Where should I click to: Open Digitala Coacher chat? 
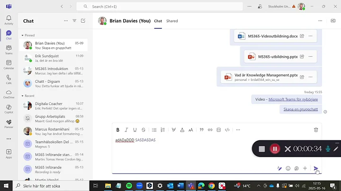[x=53, y=106]
